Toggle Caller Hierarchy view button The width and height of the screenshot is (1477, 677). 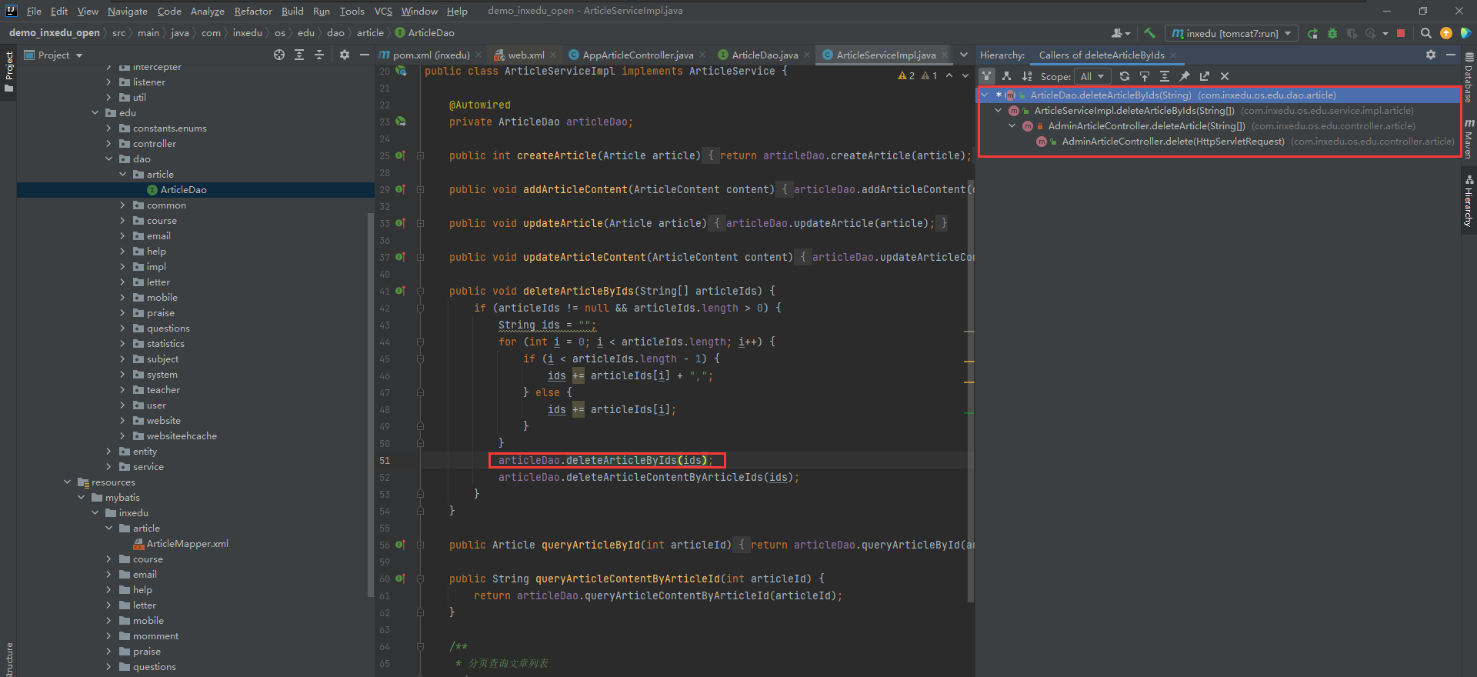[986, 76]
